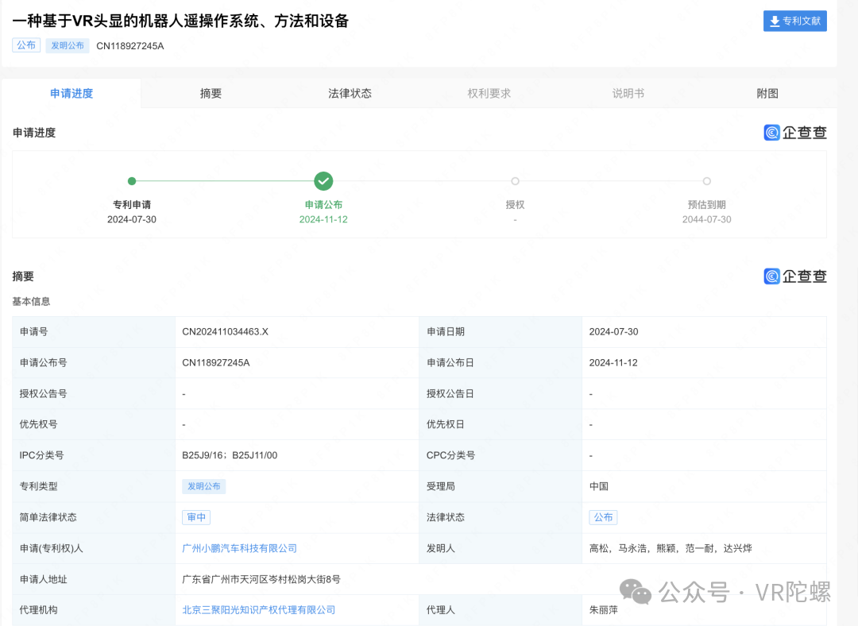
Task: Click the 申请公布 timeline label
Action: [x=323, y=205]
